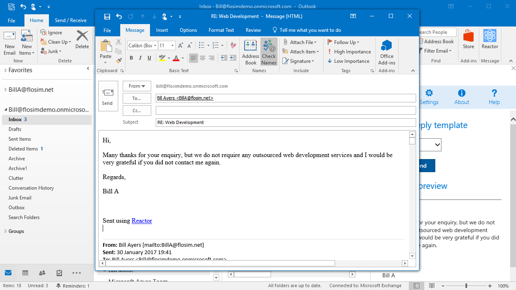Toggle Center alignment
Screen dimensions: 516x290
coord(203,58)
